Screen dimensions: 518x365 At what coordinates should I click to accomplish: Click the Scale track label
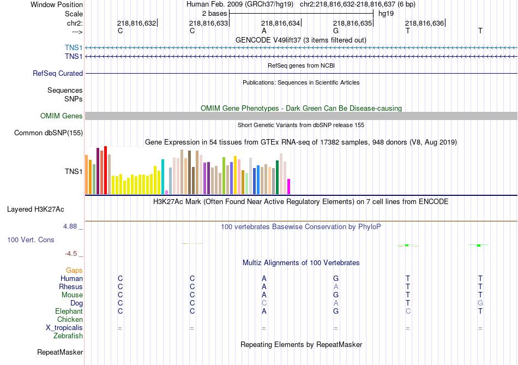click(74, 14)
